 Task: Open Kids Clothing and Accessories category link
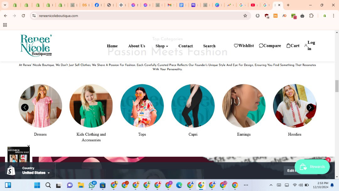[91, 137]
